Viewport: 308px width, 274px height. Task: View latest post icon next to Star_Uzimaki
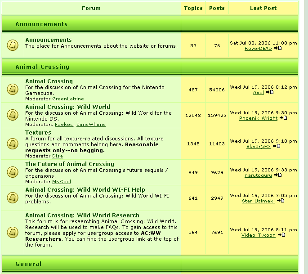[281, 201]
